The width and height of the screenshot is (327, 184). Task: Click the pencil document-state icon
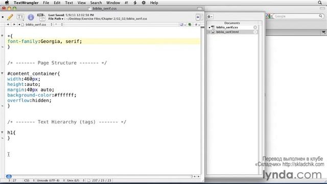(x=10, y=17)
